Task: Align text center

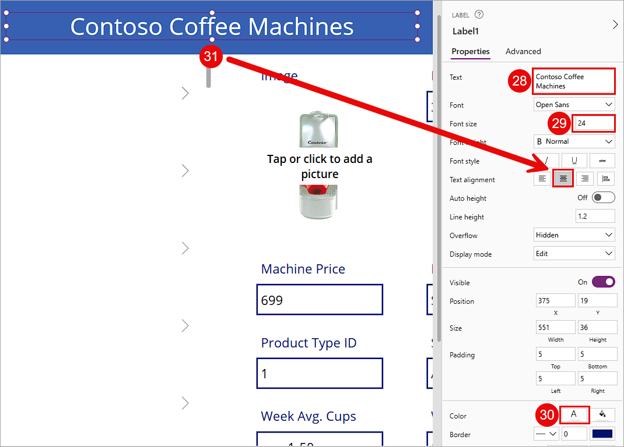Action: 563,179
